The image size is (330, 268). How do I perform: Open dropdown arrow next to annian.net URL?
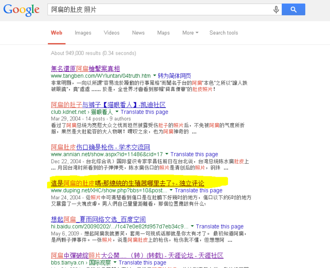pyautogui.click(x=166, y=154)
